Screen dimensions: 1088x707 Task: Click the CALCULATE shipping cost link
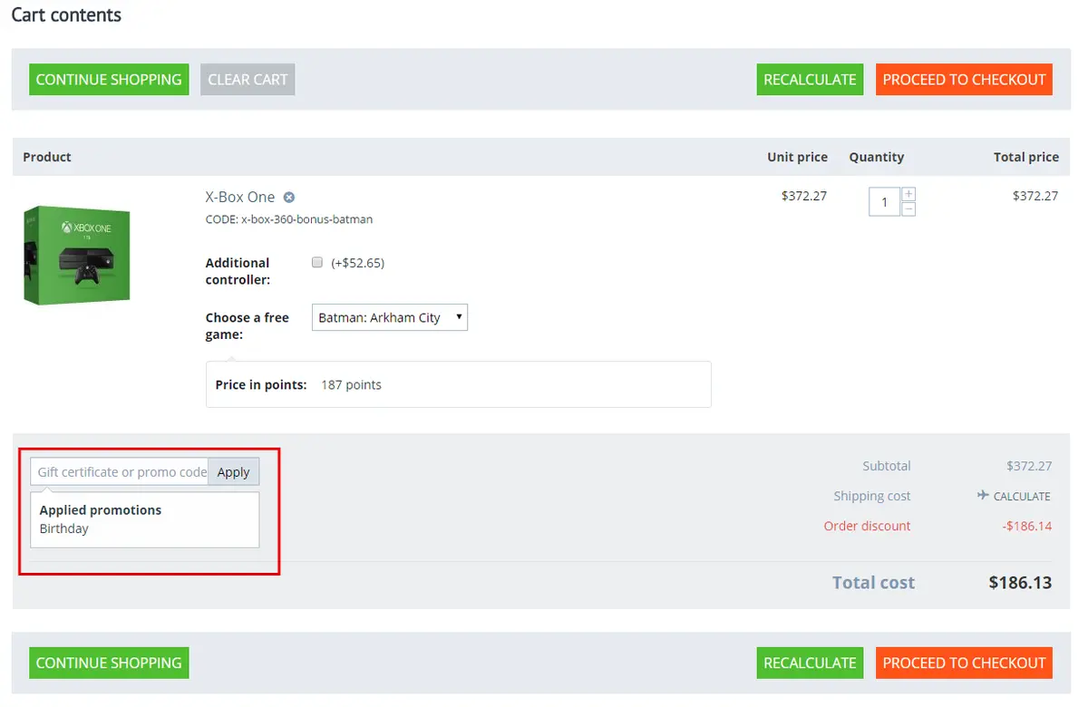1022,497
